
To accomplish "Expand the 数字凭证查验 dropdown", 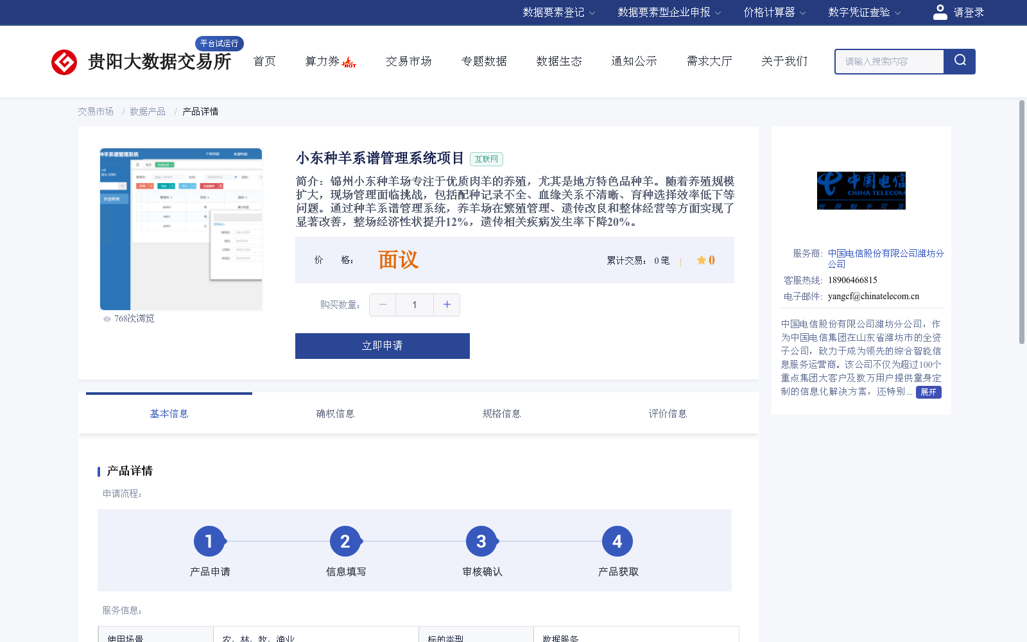I will coord(864,12).
